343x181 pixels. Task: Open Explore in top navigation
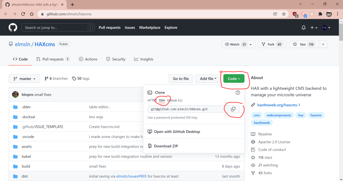point(171,28)
